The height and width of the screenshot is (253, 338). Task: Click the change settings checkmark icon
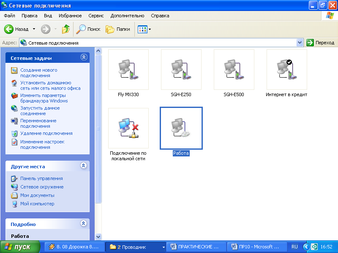click(14, 142)
